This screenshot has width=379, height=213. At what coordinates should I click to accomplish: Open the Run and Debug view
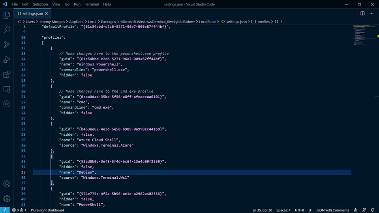coord(7,60)
